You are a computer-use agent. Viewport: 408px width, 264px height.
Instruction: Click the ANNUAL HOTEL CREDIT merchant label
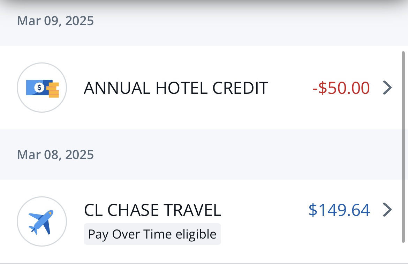[176, 88]
